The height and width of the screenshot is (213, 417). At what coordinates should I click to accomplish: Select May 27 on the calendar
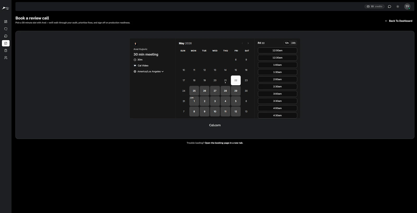[x=215, y=91]
